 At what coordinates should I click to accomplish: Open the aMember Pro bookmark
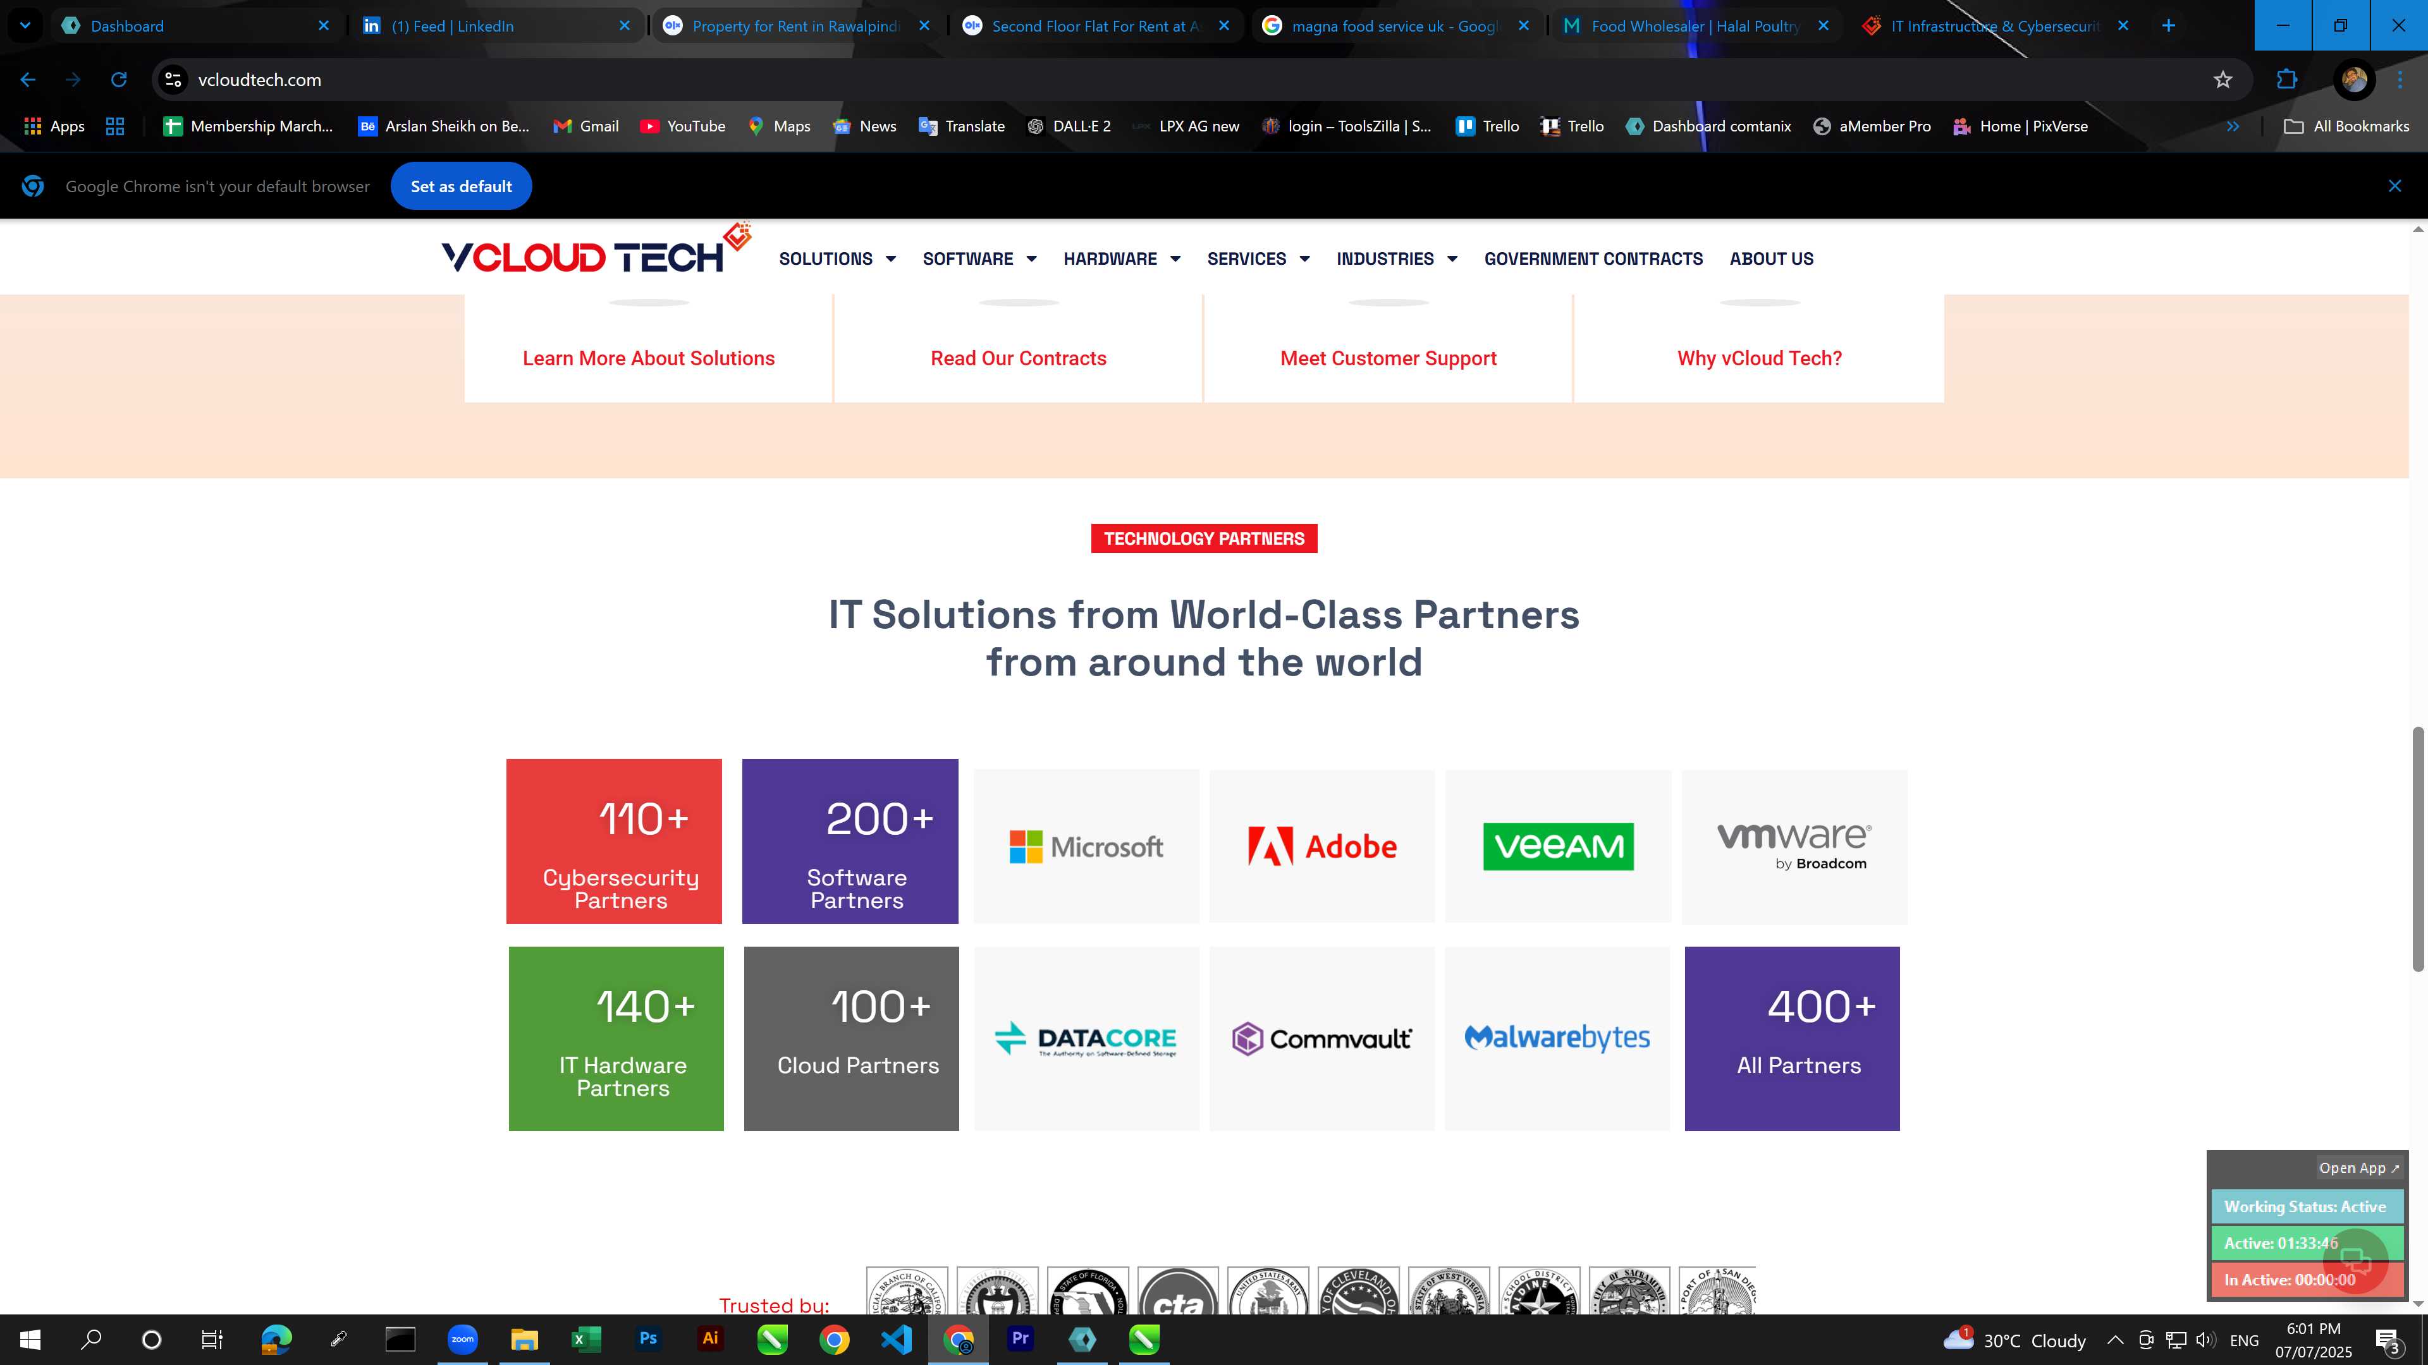click(x=1872, y=126)
